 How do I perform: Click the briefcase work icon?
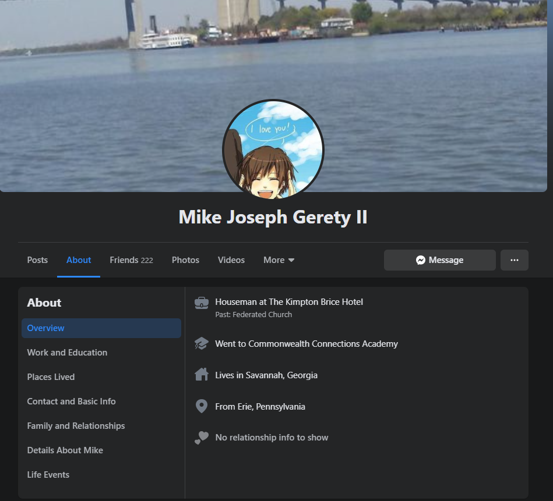pos(202,303)
